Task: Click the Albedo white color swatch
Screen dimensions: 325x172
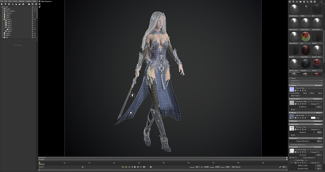Action: (313, 118)
